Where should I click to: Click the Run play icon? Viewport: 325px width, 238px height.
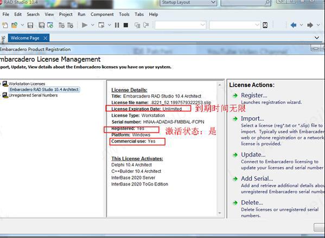coord(85,25)
